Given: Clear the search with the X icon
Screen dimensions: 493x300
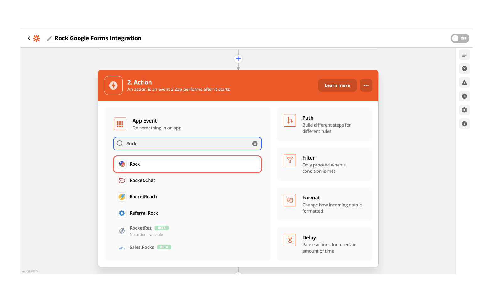Looking at the screenshot, I should [x=255, y=144].
